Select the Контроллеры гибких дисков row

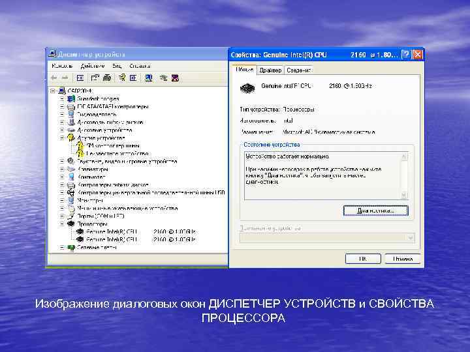tap(113, 184)
